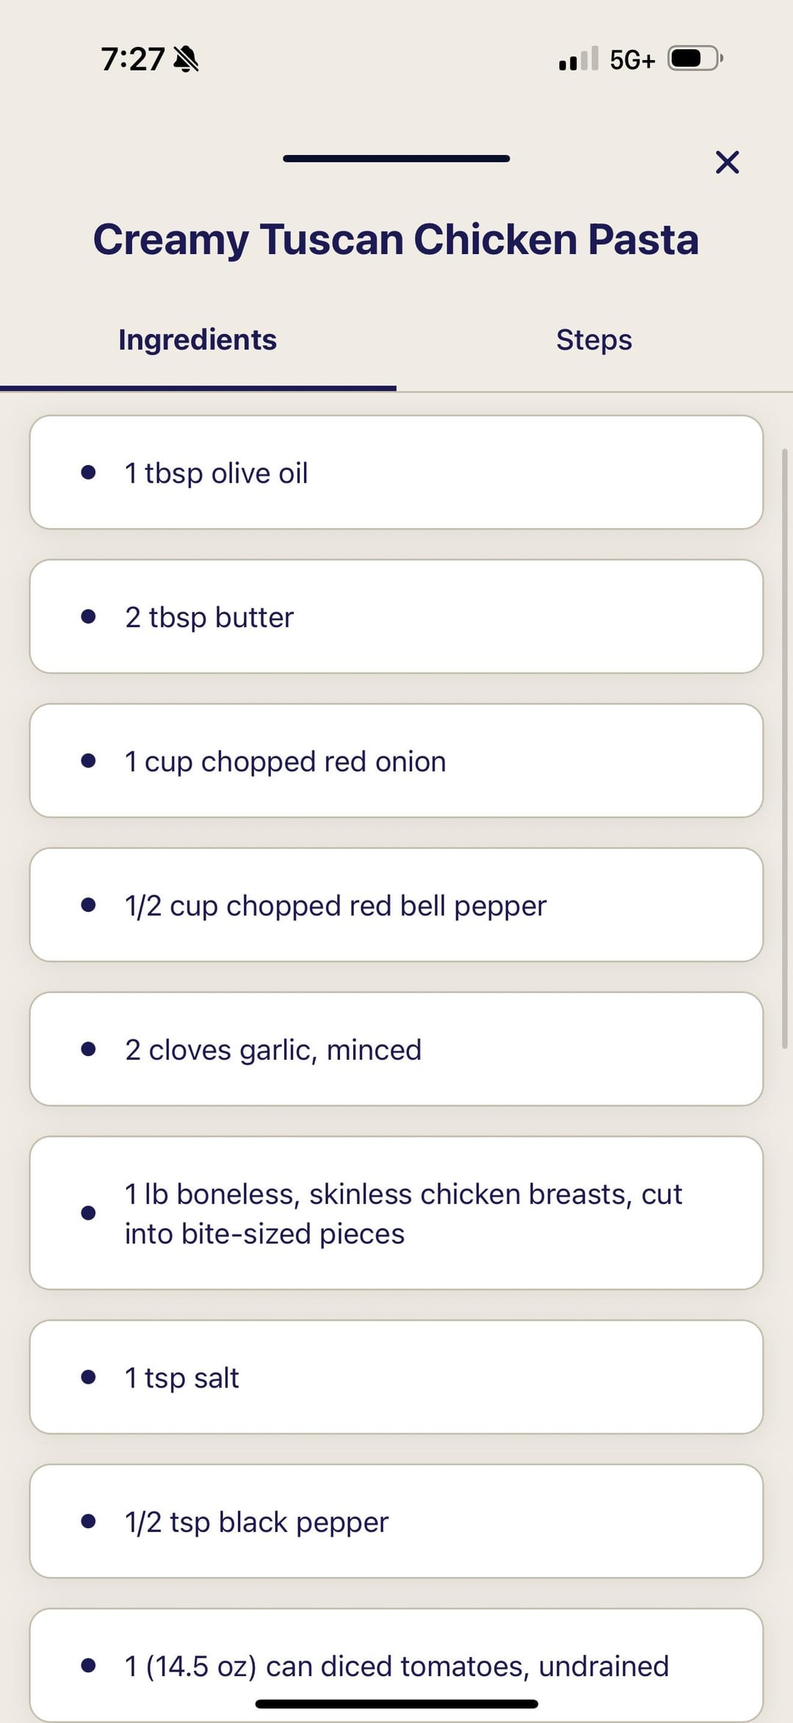
Task: Tap the Creamy Tuscan Chicken Pasta title
Action: 396,239
